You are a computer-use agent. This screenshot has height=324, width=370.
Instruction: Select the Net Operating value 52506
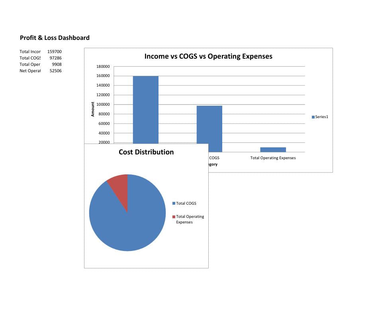55,70
